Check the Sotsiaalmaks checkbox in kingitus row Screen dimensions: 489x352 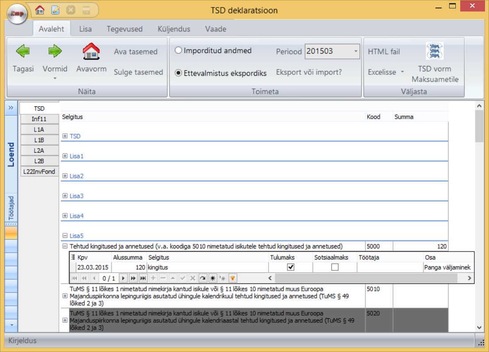pos(335,267)
